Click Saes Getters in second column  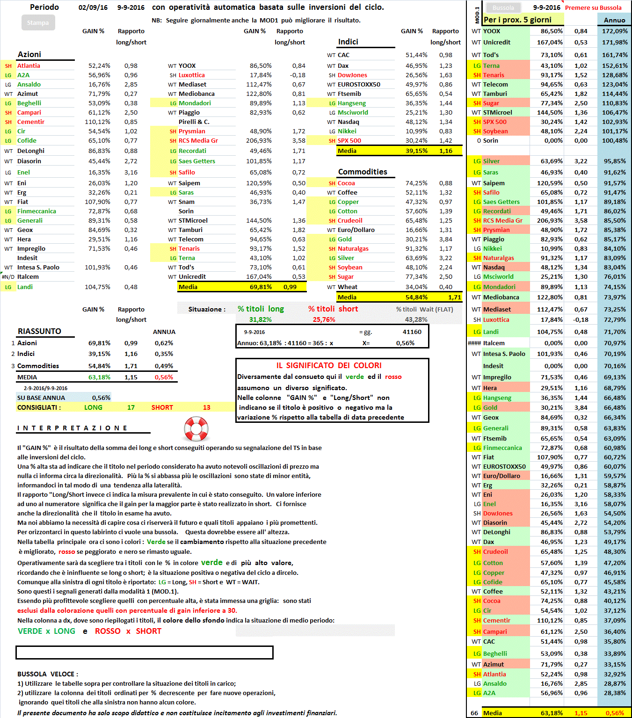tap(197, 161)
